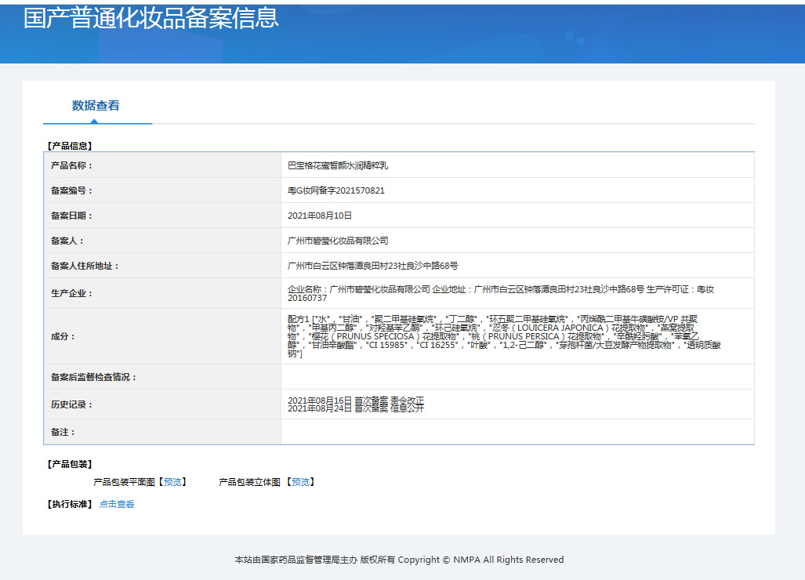The height and width of the screenshot is (580, 805).
Task: Select the 成分 label cell
Action: pos(162,336)
